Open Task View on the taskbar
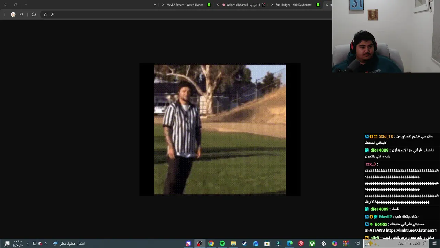 tap(357, 244)
